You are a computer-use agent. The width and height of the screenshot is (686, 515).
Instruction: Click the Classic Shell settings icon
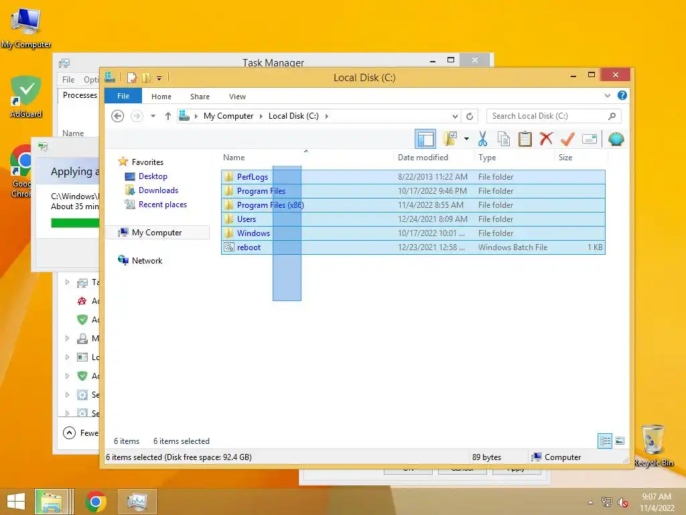pyautogui.click(x=616, y=139)
